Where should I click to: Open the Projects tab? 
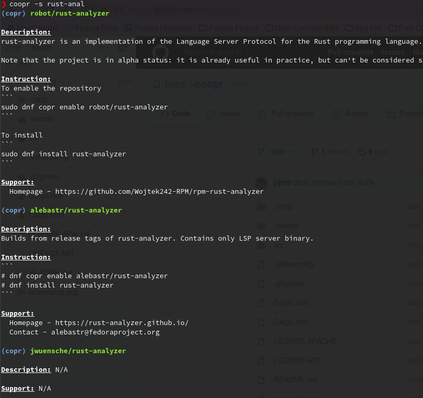[x=405, y=114]
